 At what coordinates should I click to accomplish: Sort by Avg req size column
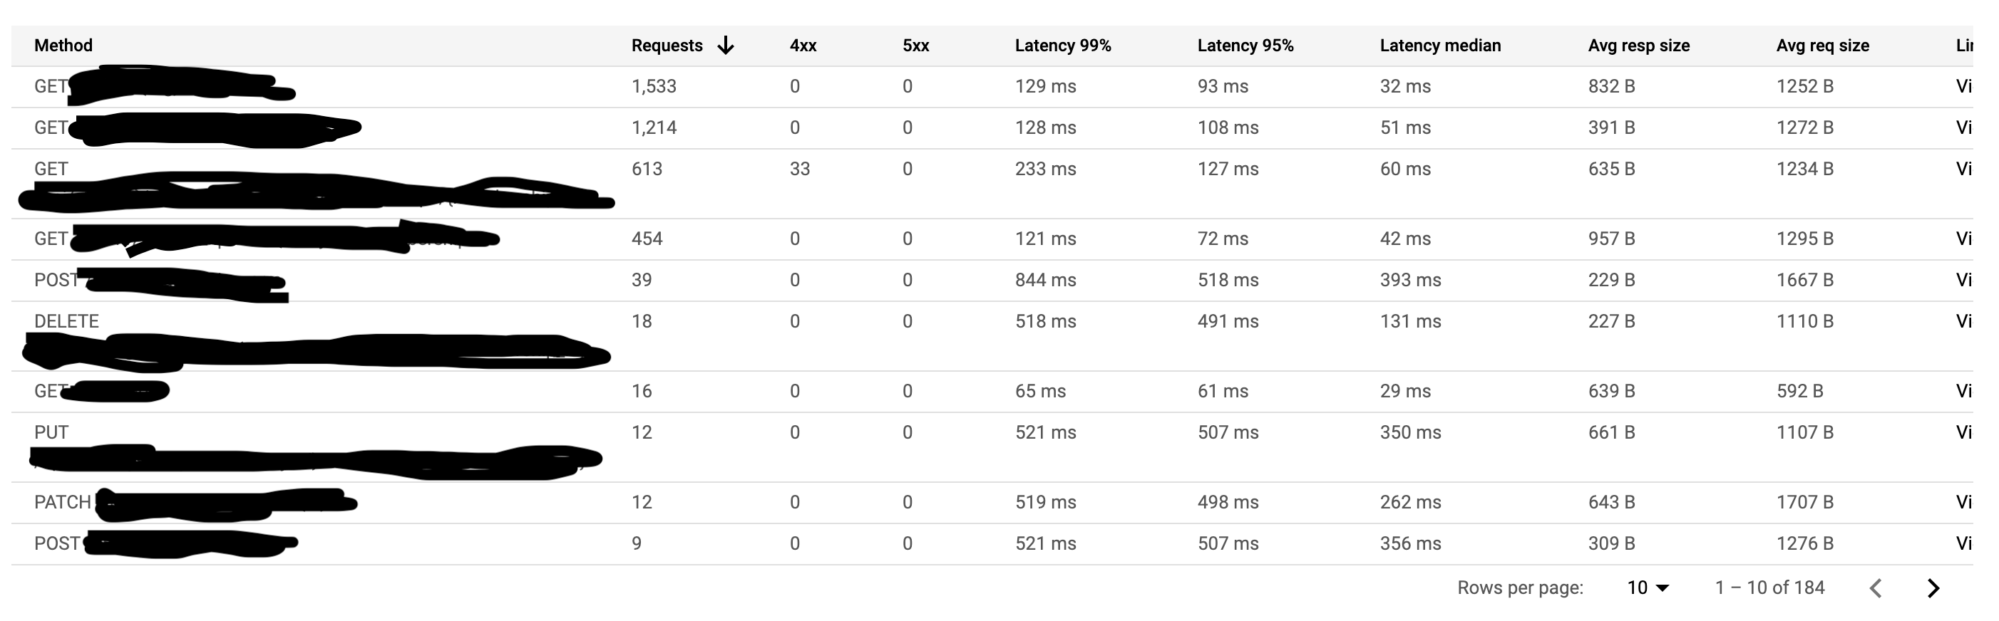[x=1823, y=46]
